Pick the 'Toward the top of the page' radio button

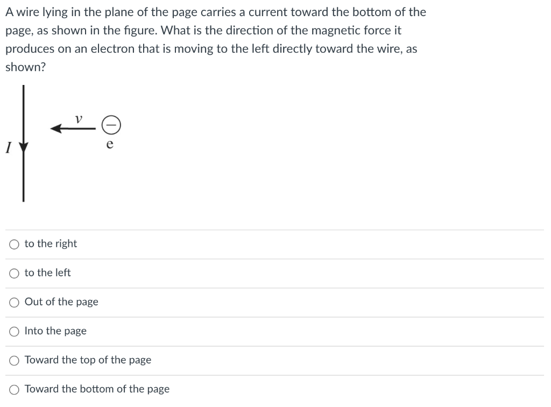tap(14, 360)
